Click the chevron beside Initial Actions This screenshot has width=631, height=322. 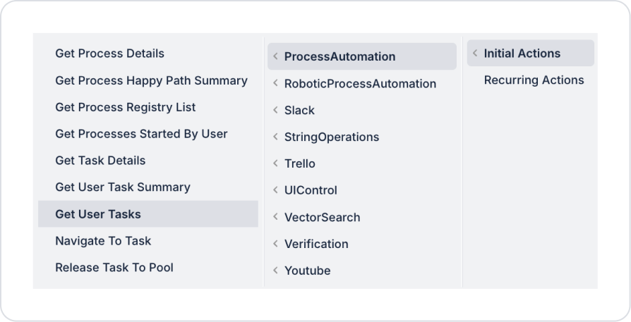point(475,54)
